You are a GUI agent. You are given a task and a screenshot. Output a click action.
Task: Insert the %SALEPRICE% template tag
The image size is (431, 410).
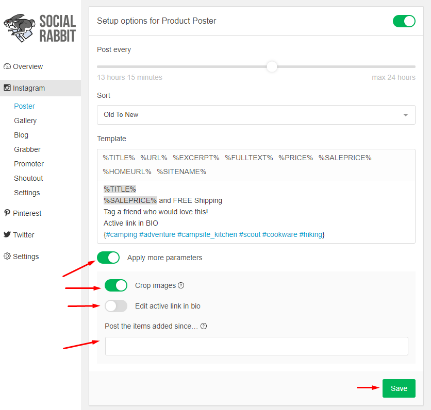pos(345,158)
